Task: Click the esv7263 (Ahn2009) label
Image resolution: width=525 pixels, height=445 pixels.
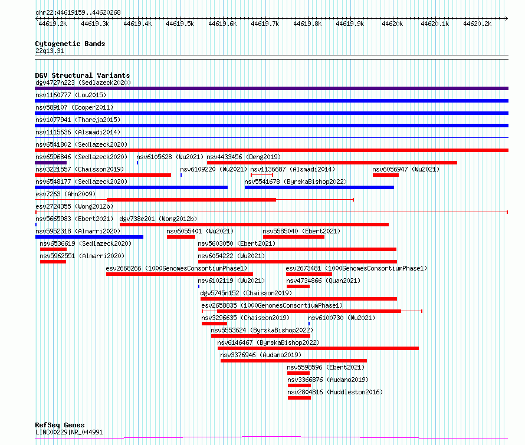Action: 65,194
